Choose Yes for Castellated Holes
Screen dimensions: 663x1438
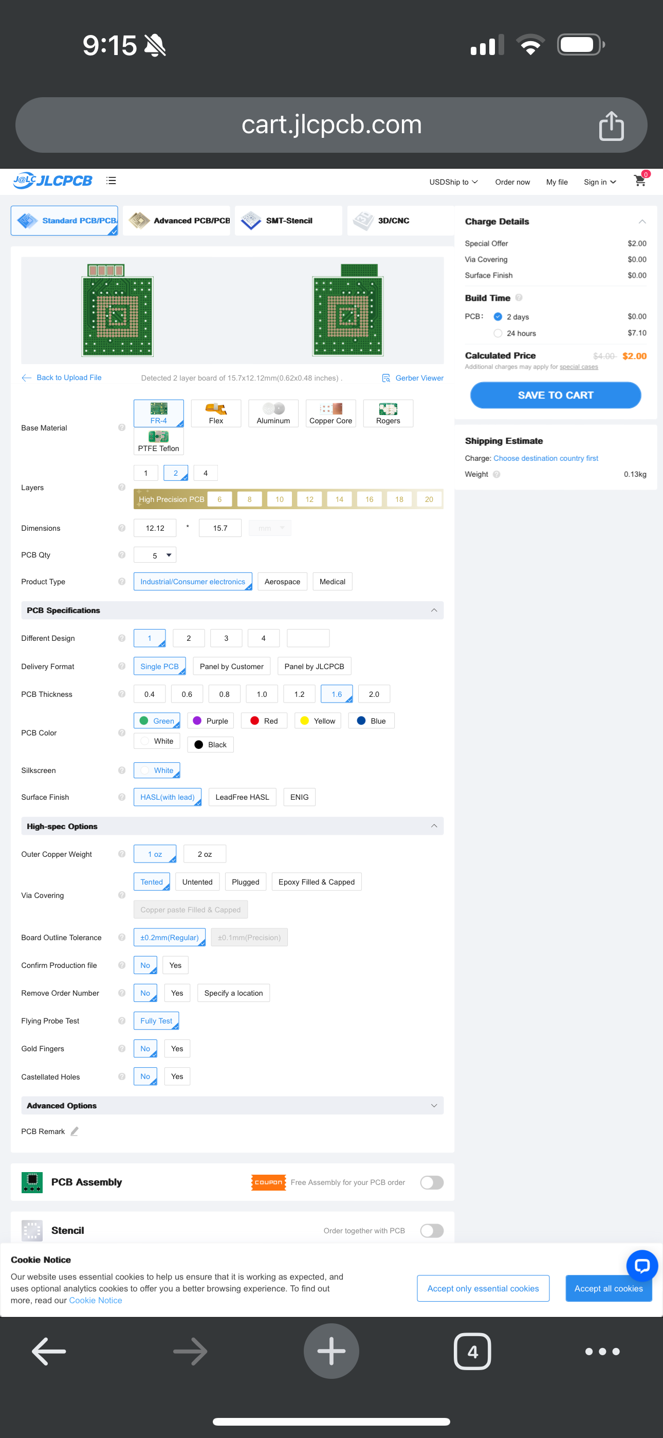(x=177, y=1077)
